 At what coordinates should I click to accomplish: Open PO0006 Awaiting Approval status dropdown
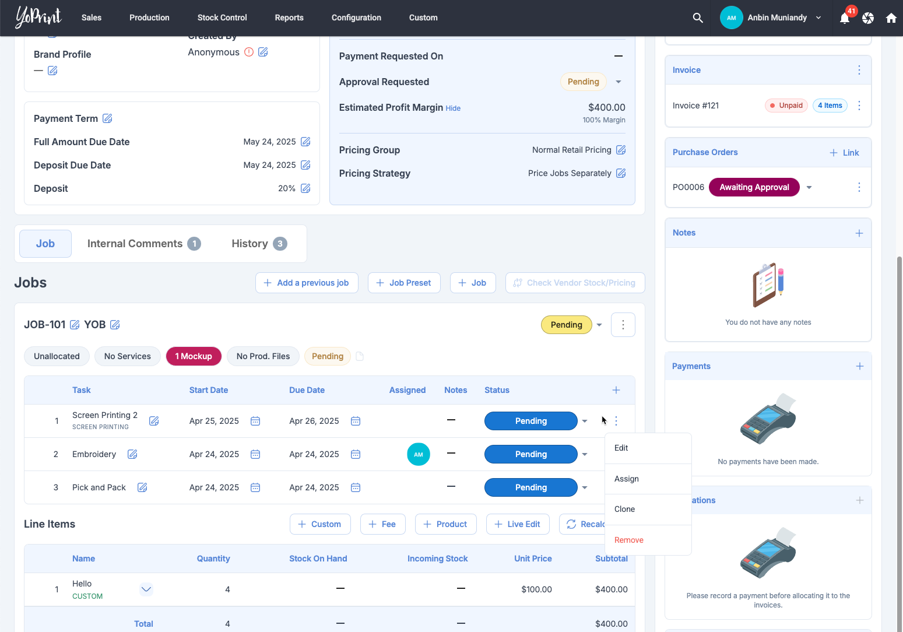point(809,188)
